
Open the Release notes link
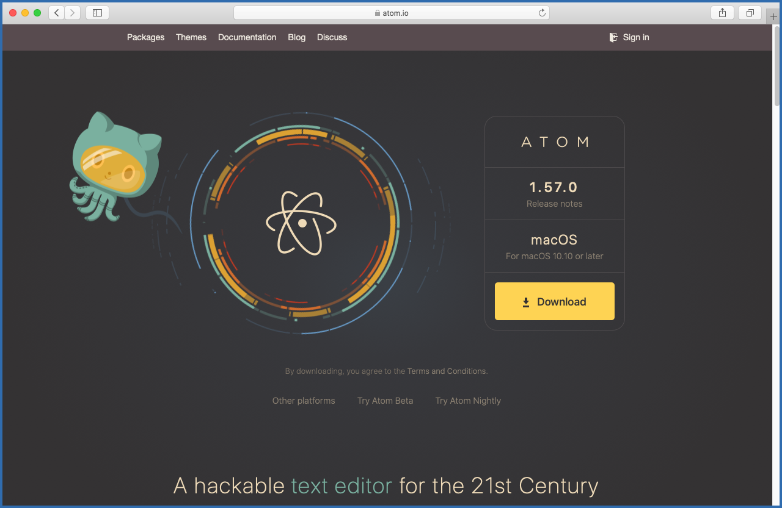553,204
